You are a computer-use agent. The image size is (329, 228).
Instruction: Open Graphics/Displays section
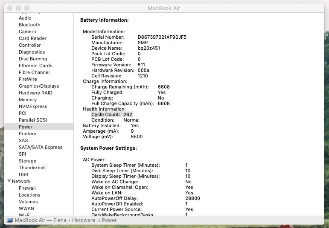tap(39, 86)
